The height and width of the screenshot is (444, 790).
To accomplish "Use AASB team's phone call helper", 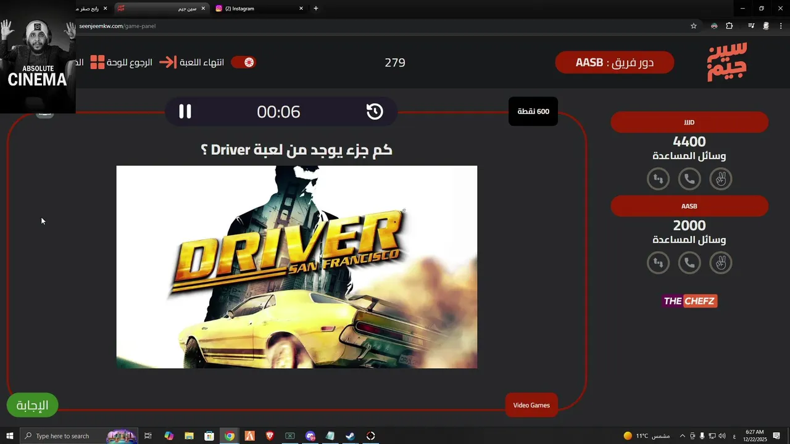I will coord(689,263).
